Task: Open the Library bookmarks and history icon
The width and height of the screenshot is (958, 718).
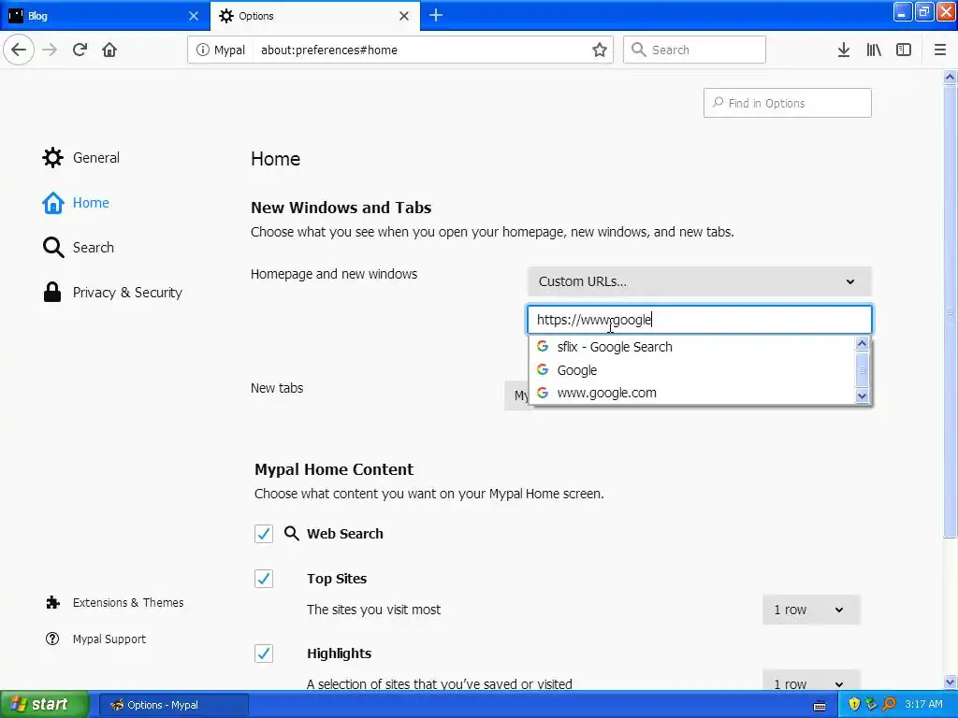Action: 874,50
